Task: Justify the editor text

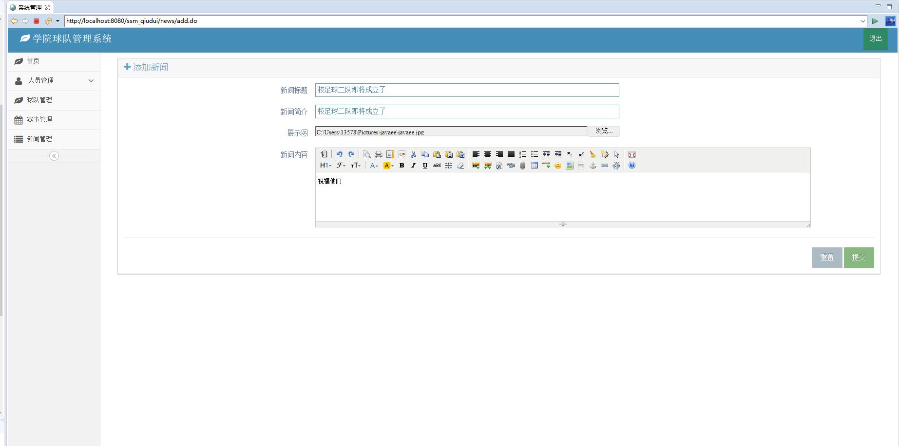Action: click(511, 154)
